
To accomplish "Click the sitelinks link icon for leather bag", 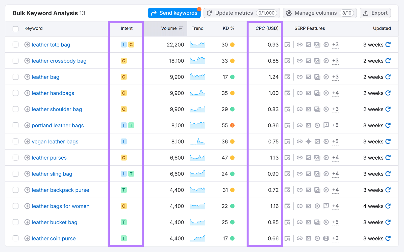I will pos(300,77).
